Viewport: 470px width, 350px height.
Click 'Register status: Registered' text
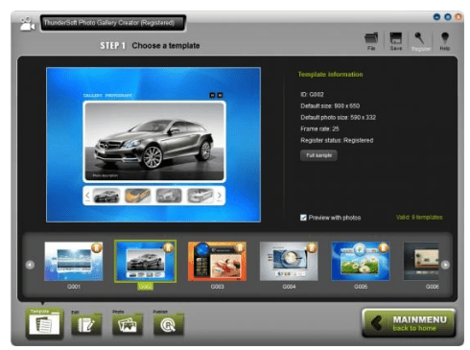pyautogui.click(x=337, y=141)
